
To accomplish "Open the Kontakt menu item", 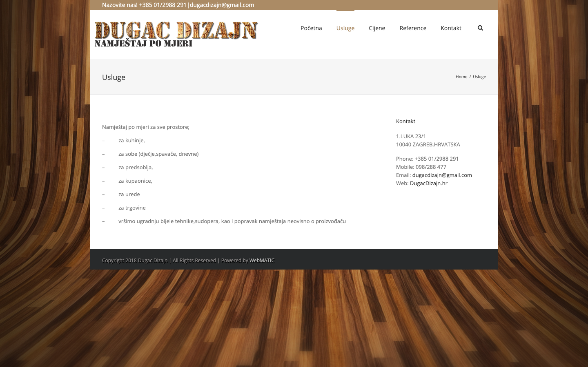I will pyautogui.click(x=451, y=28).
